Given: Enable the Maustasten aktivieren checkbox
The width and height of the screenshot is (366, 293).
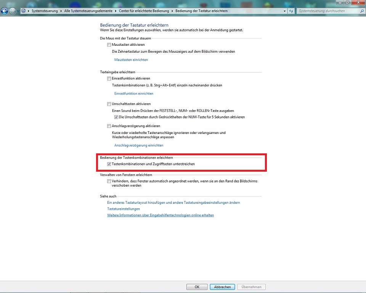Looking at the screenshot, I should (109, 45).
